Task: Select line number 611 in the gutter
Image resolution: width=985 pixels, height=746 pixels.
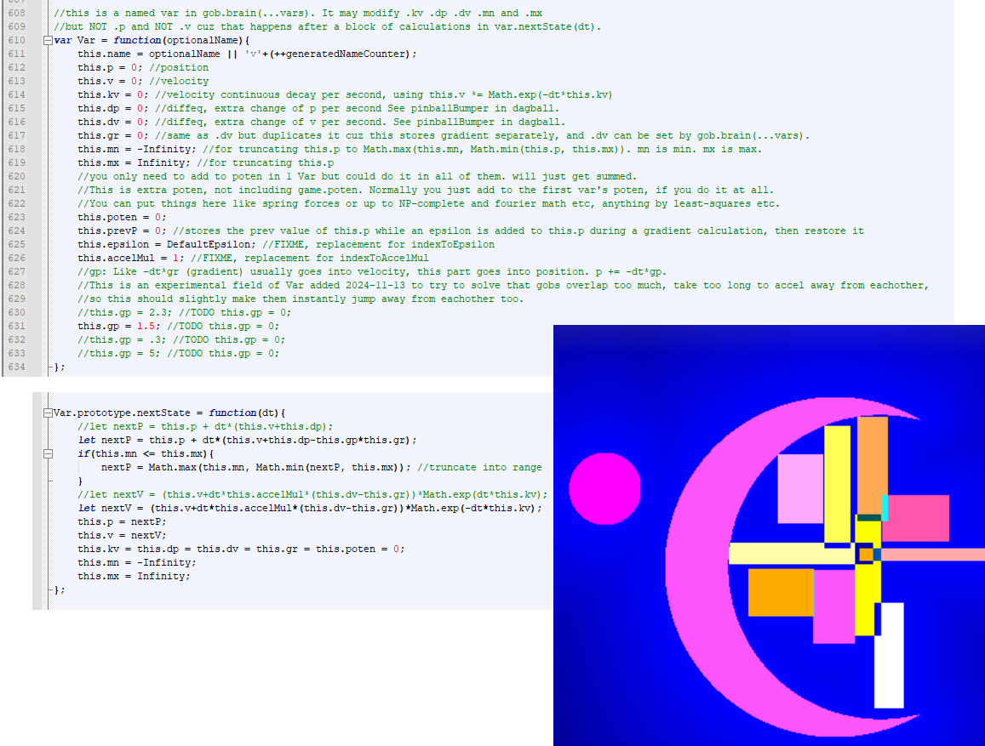Action: [17, 54]
